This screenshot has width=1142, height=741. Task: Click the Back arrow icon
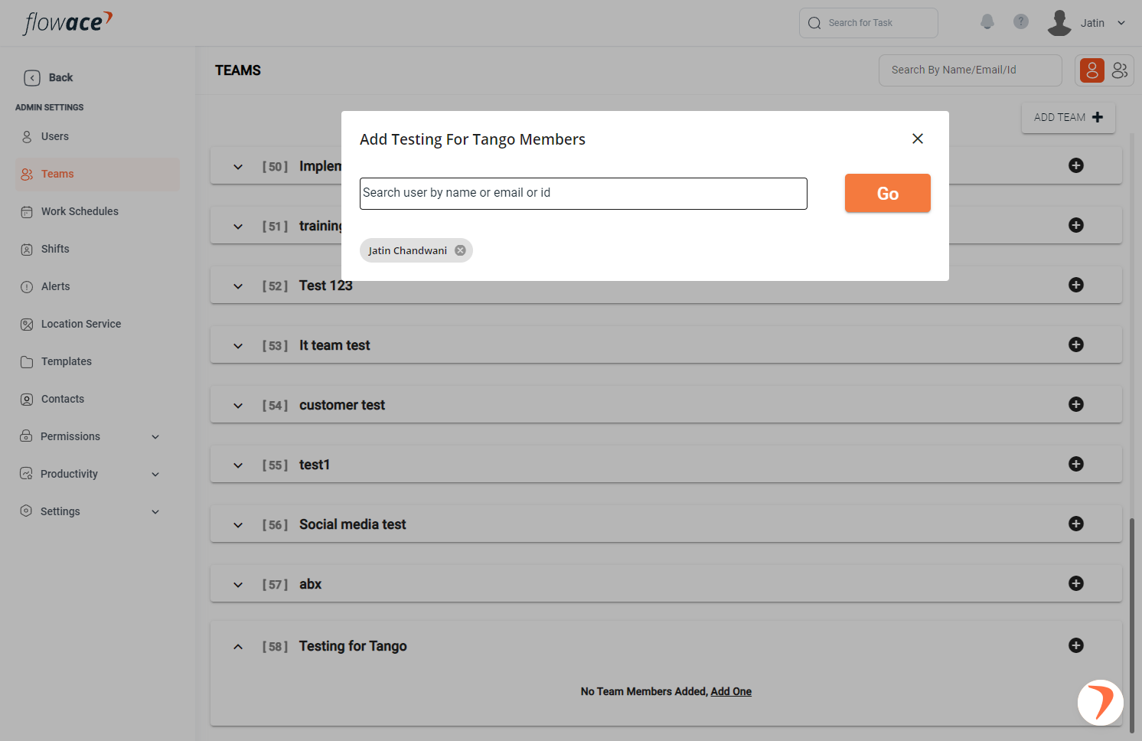click(x=32, y=78)
